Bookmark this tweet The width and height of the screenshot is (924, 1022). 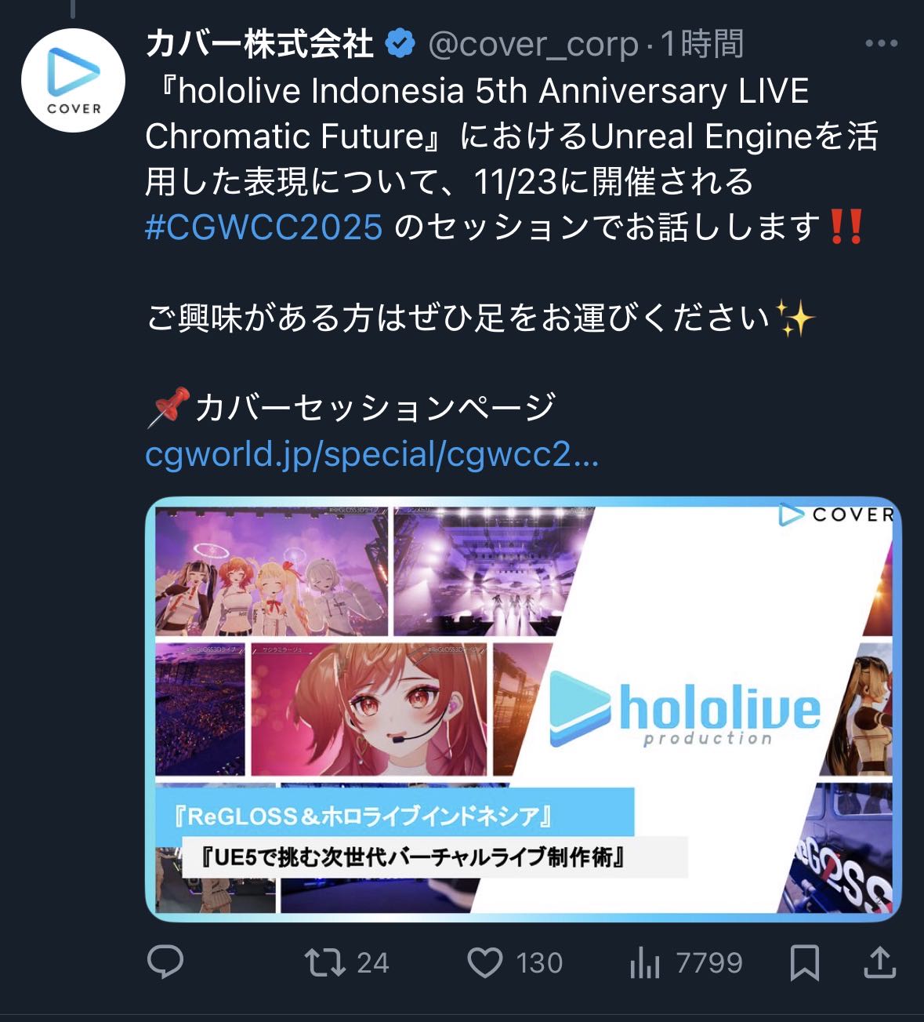pos(804,962)
